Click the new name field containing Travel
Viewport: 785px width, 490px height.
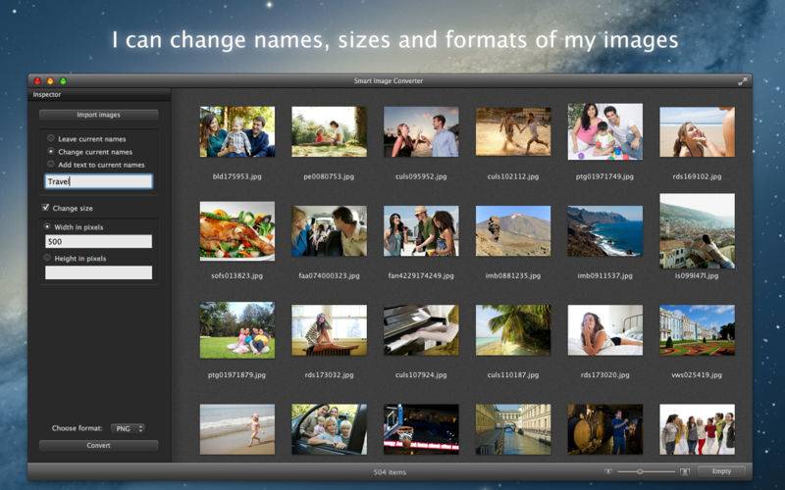click(x=99, y=181)
